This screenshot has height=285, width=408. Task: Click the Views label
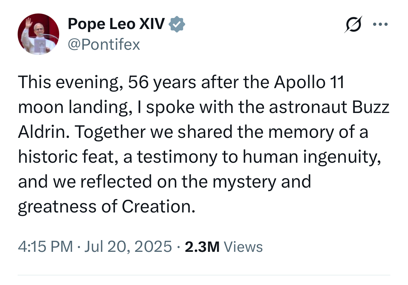click(x=243, y=247)
